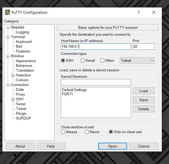Open the Proxy category
Screen dimensions: 169x164
tap(20, 94)
